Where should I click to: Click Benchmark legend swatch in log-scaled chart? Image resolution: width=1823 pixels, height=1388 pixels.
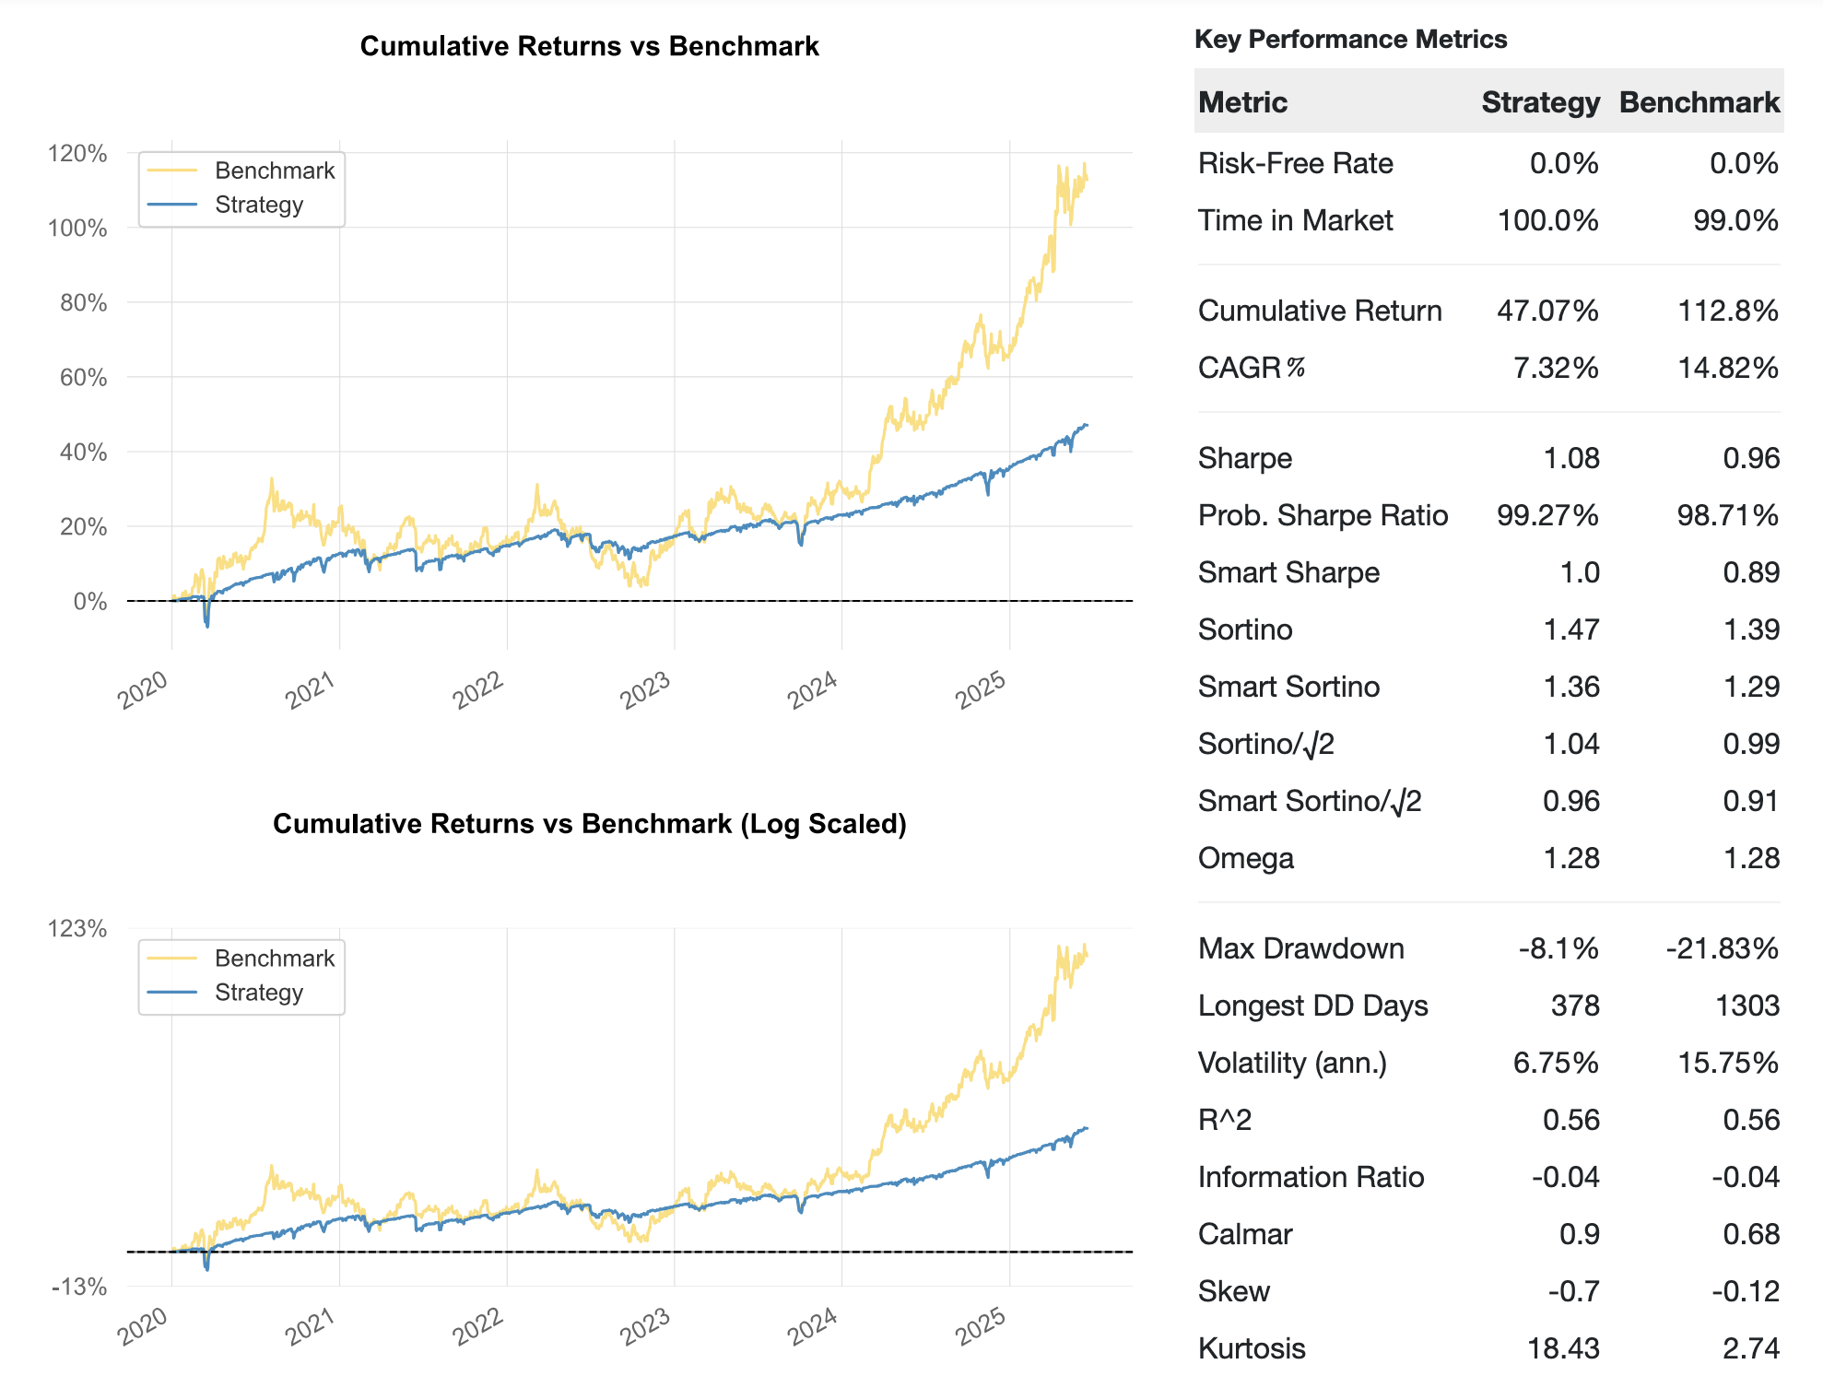tap(172, 959)
